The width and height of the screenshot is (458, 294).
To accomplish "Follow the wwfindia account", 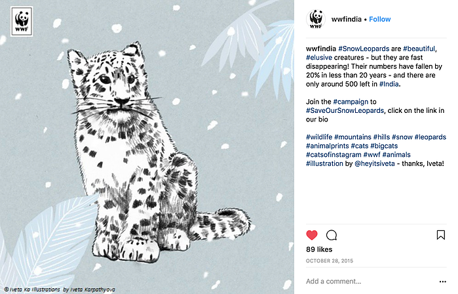I will click(x=380, y=19).
